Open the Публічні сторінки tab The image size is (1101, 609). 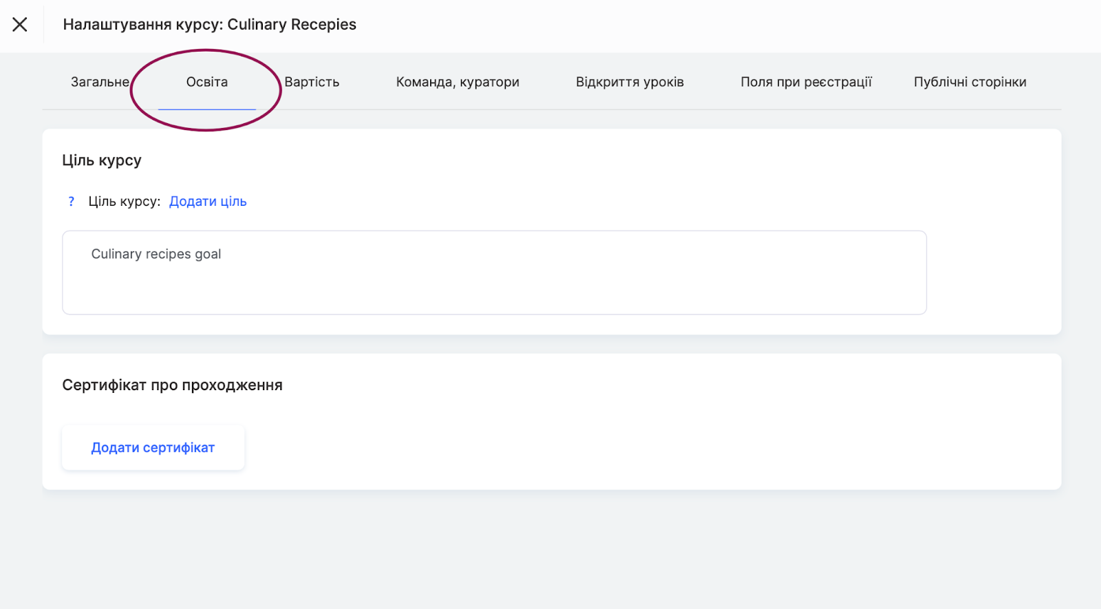[x=970, y=82]
